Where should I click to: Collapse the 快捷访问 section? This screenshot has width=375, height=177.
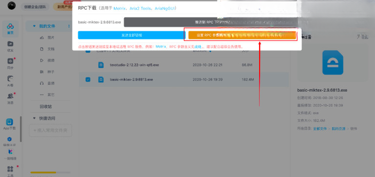(34, 118)
